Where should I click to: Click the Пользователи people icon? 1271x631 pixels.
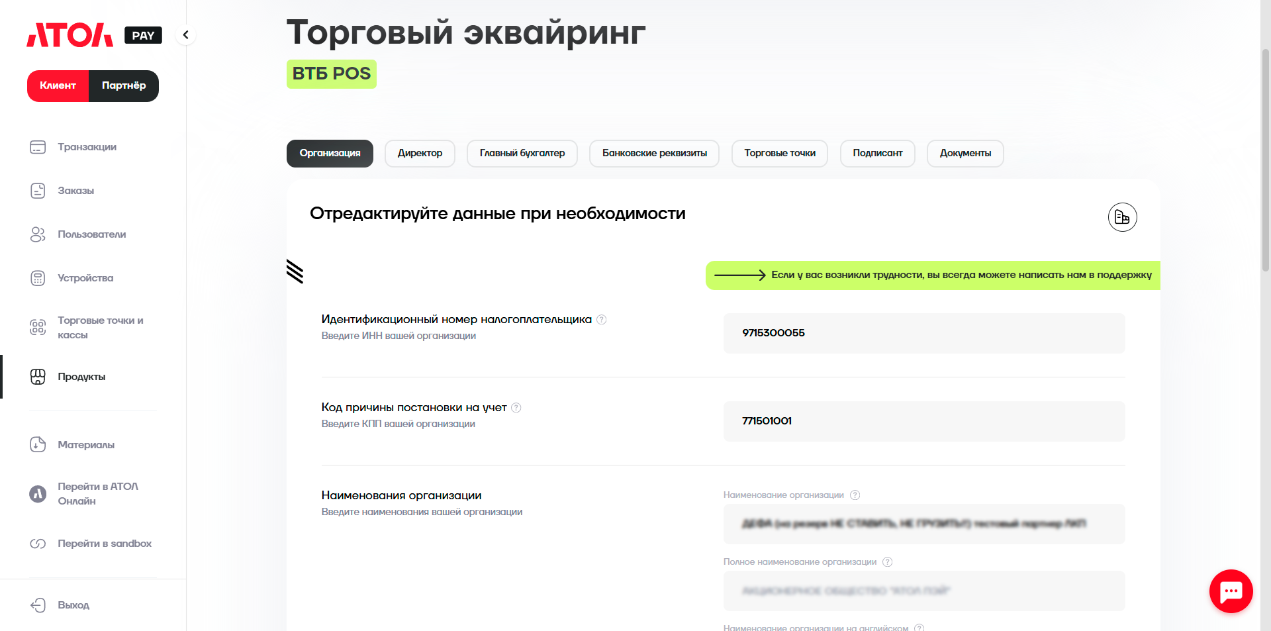point(38,234)
